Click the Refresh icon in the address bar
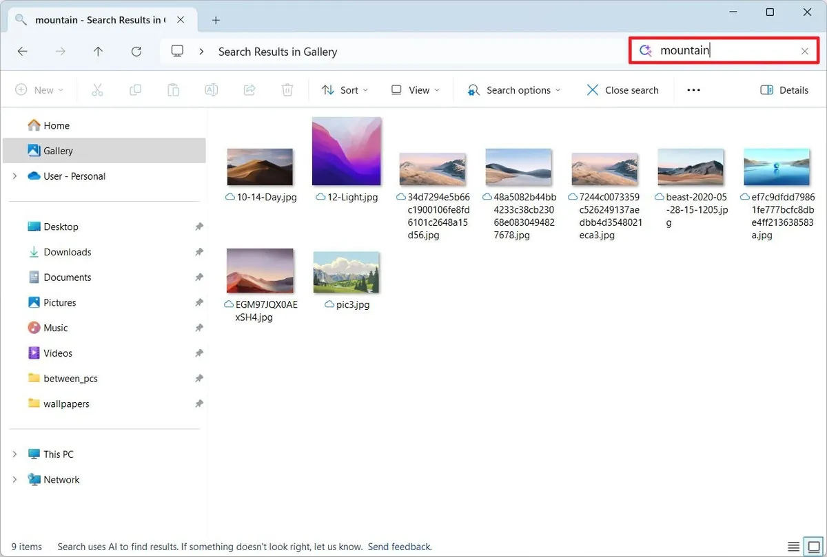The height and width of the screenshot is (557, 827). (136, 51)
